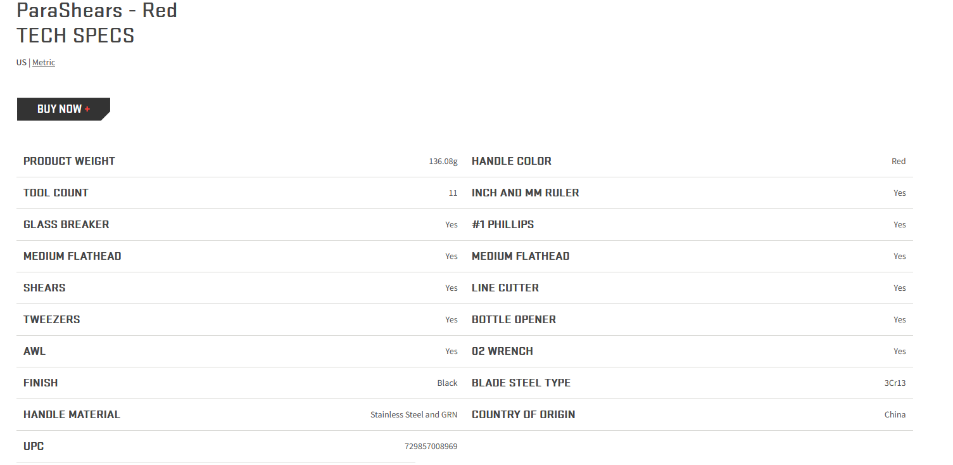Click the PRODUCT WEIGHT spec label
Viewport: 953px width, 465px height.
(x=69, y=161)
